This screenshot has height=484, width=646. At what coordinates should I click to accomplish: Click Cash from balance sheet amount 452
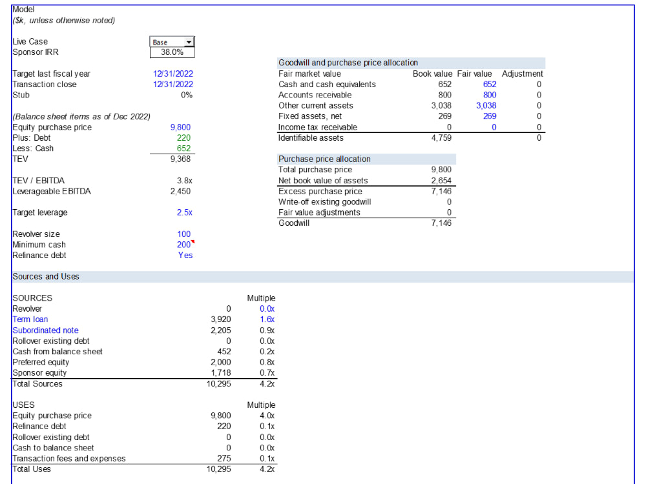[224, 352]
